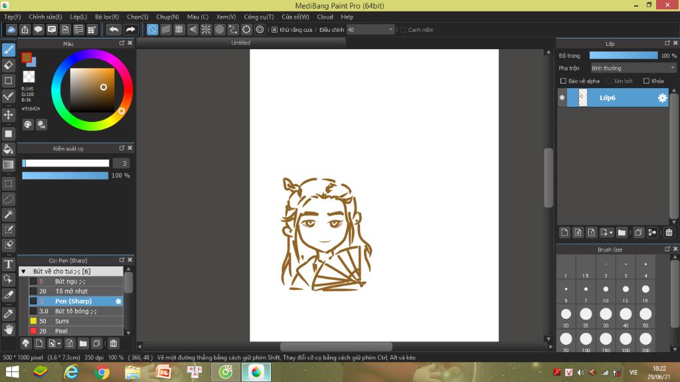The height and width of the screenshot is (382, 680).
Task: Undock the Lớp layer panel
Action: pos(667,43)
